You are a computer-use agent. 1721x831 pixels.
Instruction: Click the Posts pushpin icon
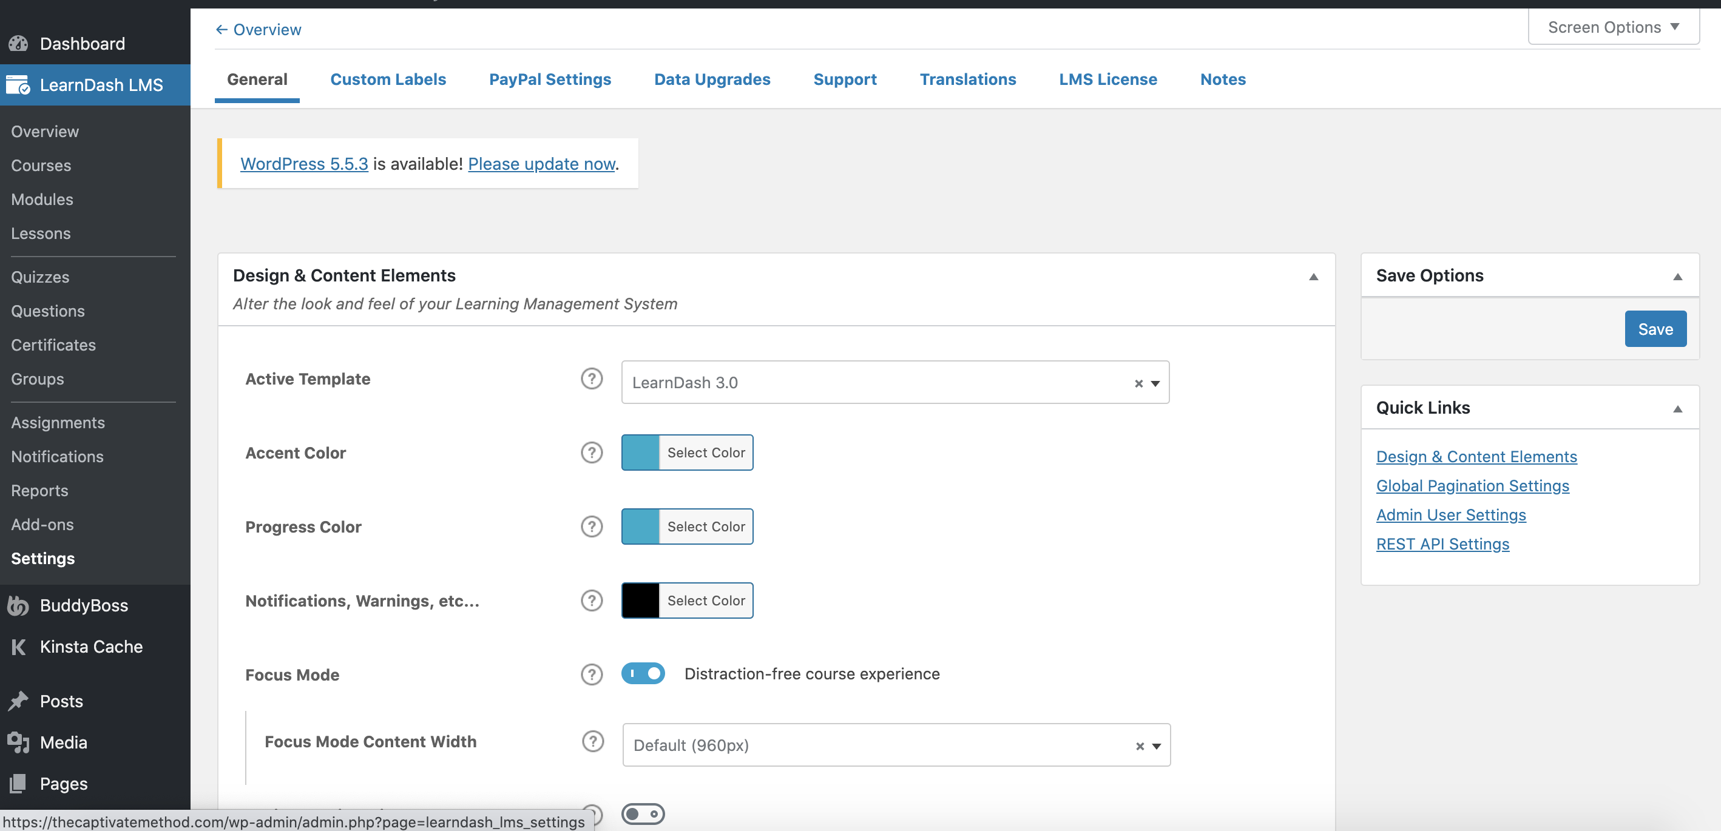(x=18, y=701)
